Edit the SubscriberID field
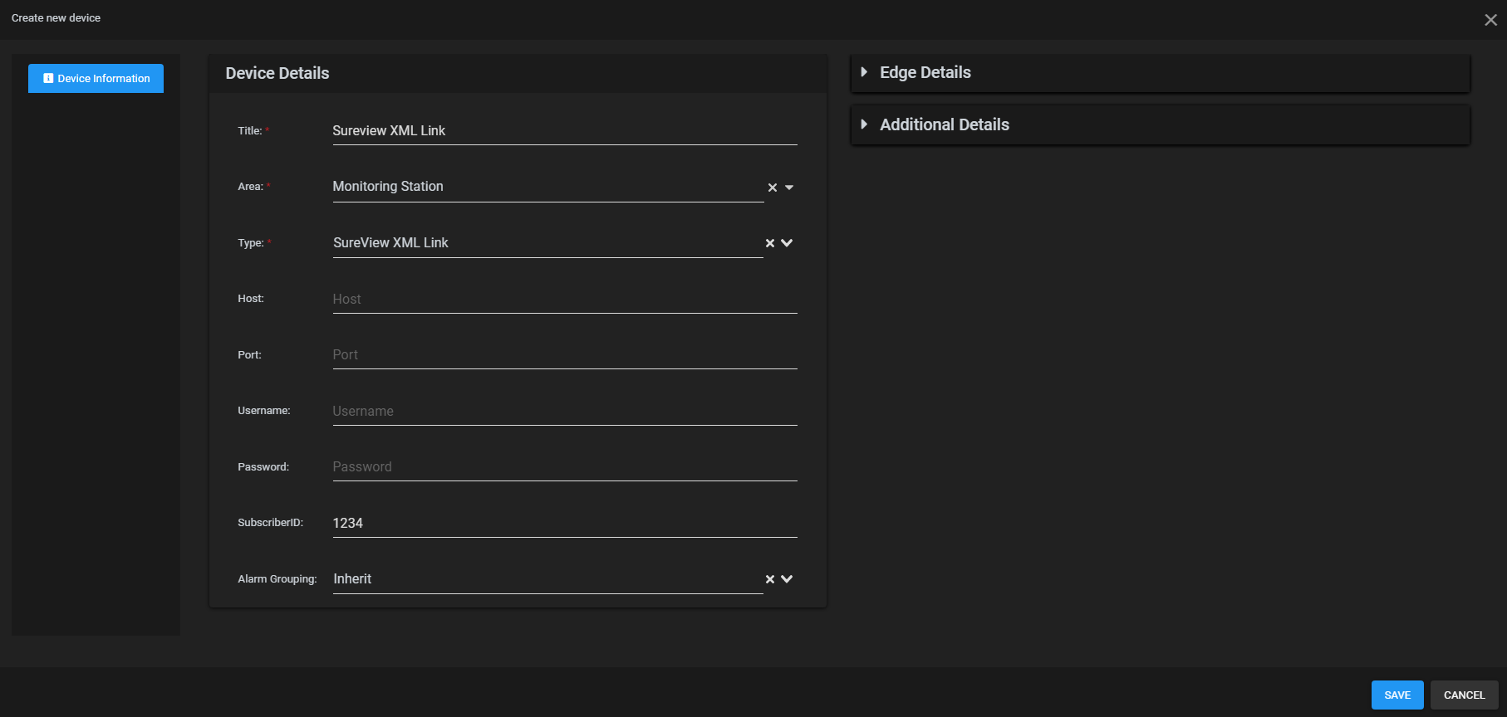1507x717 pixels. tap(564, 524)
